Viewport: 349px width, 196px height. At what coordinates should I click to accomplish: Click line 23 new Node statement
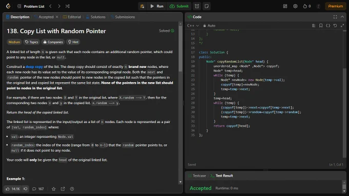(253, 80)
